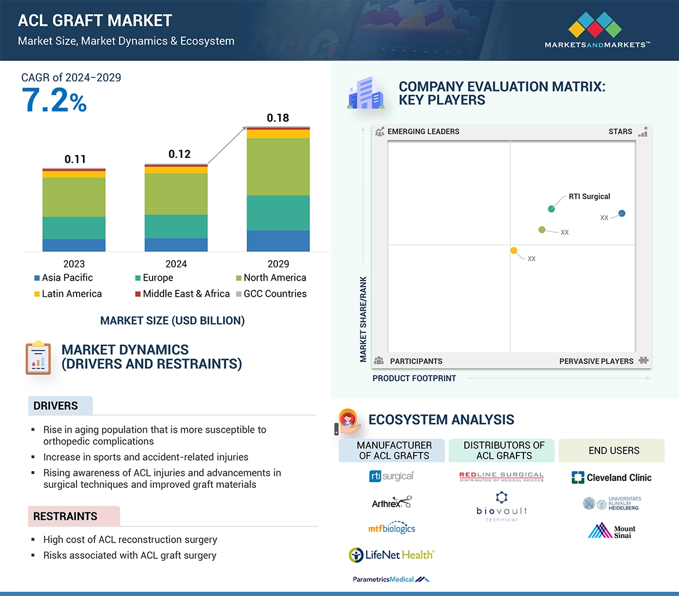Click the clipboard Market Dynamics icon
Image resolution: width=679 pixels, height=596 pixels.
click(x=38, y=357)
